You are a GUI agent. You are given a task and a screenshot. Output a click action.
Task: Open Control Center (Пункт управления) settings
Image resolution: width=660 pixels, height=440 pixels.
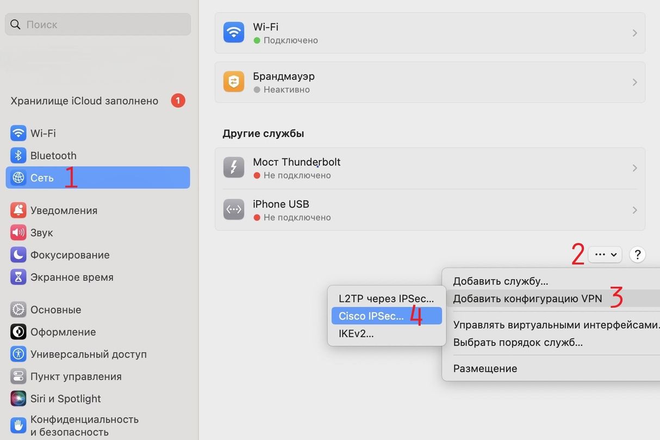coord(76,376)
